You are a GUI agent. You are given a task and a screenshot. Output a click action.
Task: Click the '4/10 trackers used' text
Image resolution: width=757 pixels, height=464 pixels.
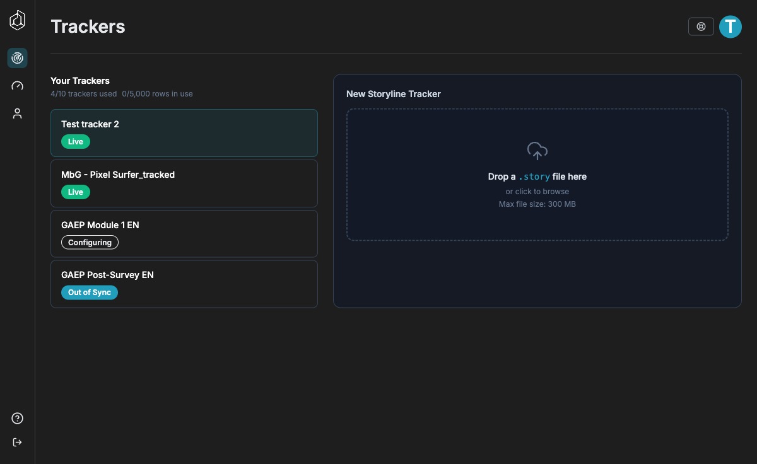tap(84, 94)
